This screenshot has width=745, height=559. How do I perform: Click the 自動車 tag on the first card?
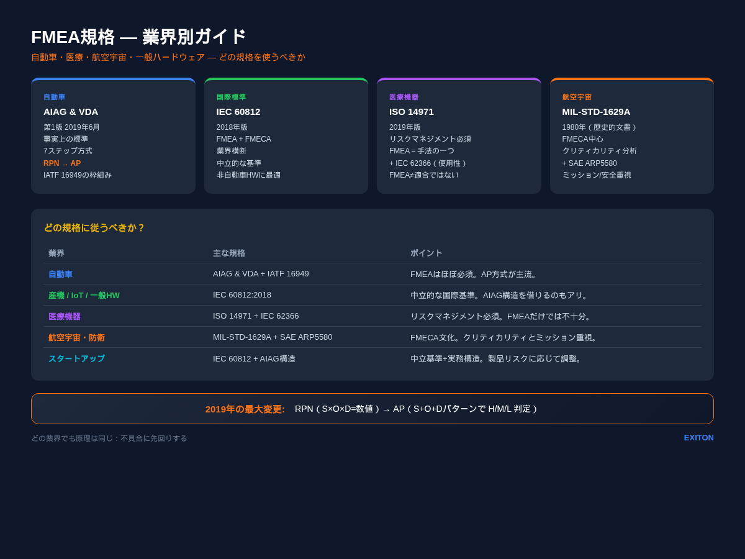(x=55, y=97)
